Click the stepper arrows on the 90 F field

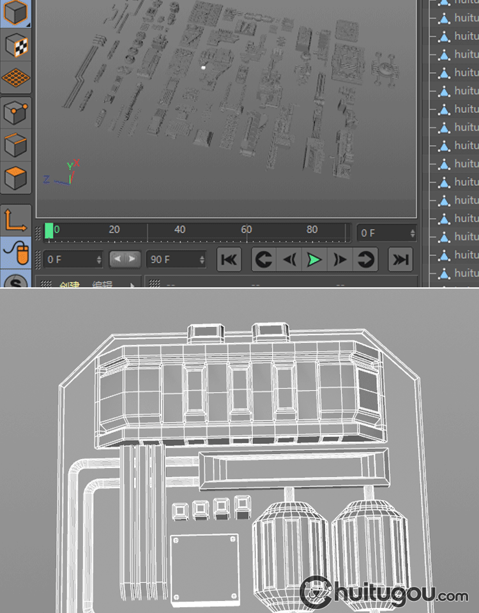pos(202,260)
